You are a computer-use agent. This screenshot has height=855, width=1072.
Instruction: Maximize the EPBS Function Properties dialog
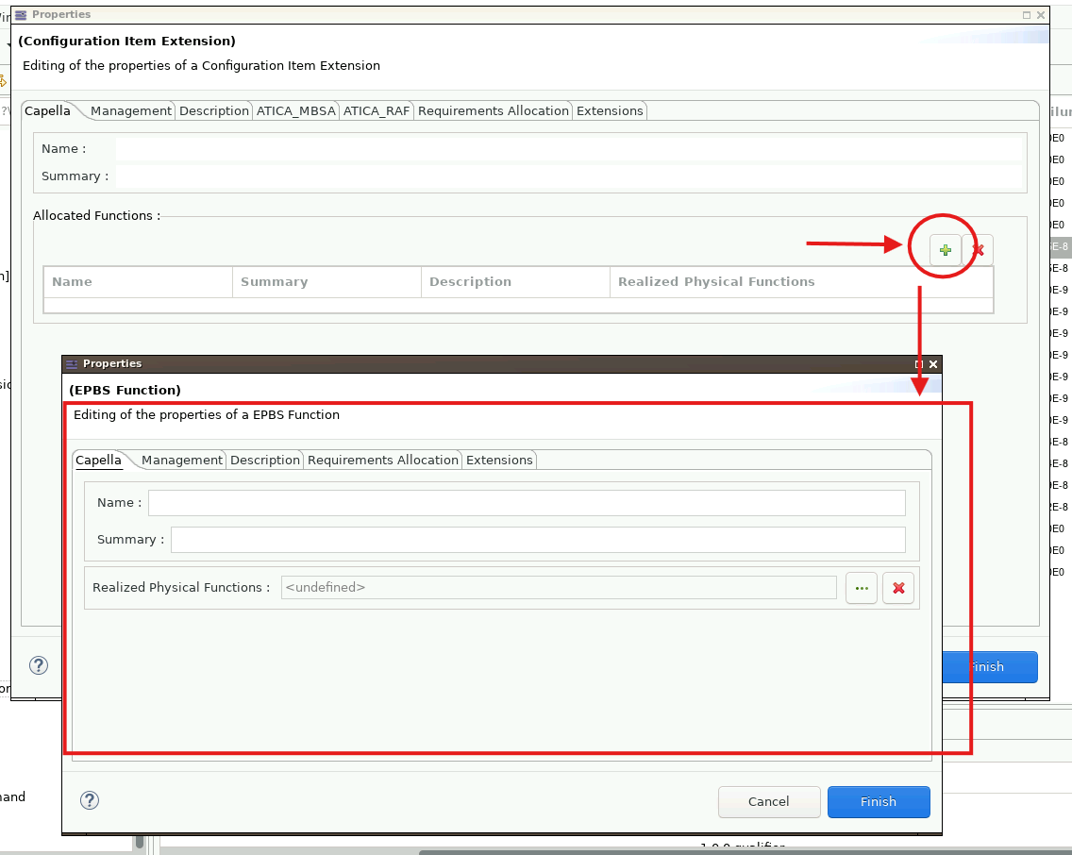[919, 364]
